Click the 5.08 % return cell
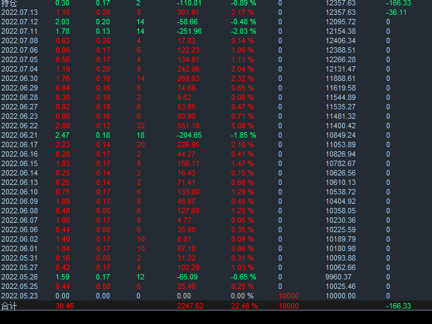This screenshot has width=432, height=324. pyautogui.click(x=242, y=126)
